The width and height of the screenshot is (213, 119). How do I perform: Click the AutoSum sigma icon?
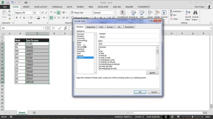pyautogui.click(x=171, y=11)
